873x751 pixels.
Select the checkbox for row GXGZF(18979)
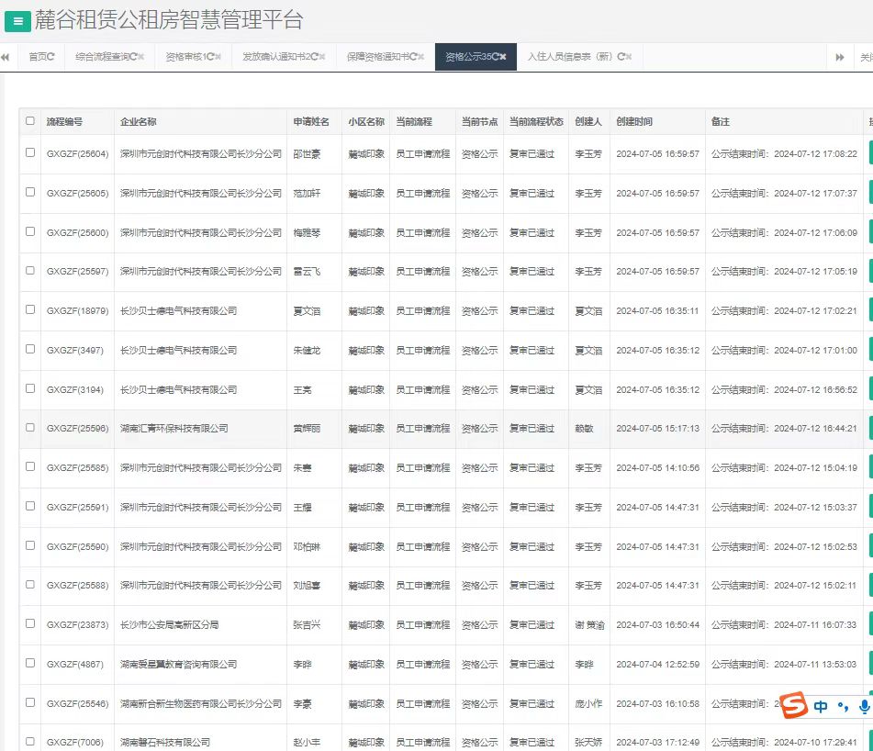coord(30,310)
